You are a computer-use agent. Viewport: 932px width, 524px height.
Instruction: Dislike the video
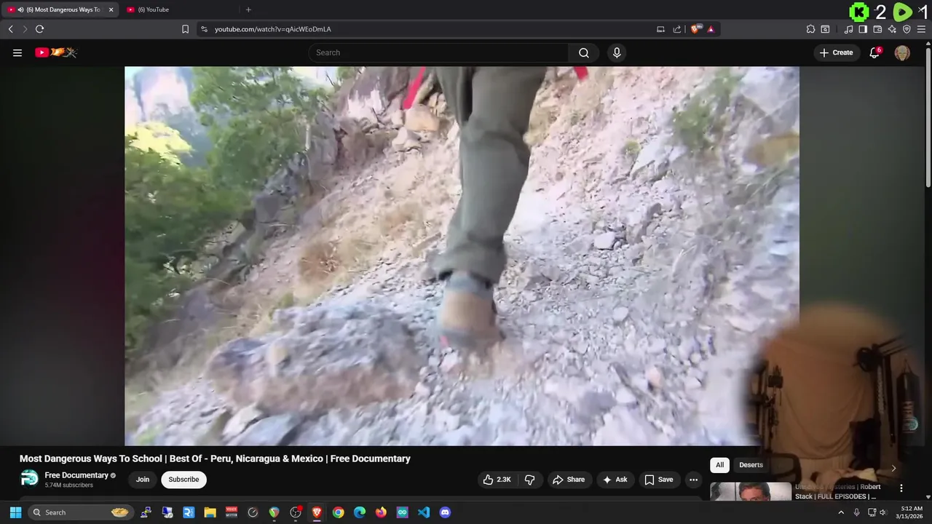529,480
